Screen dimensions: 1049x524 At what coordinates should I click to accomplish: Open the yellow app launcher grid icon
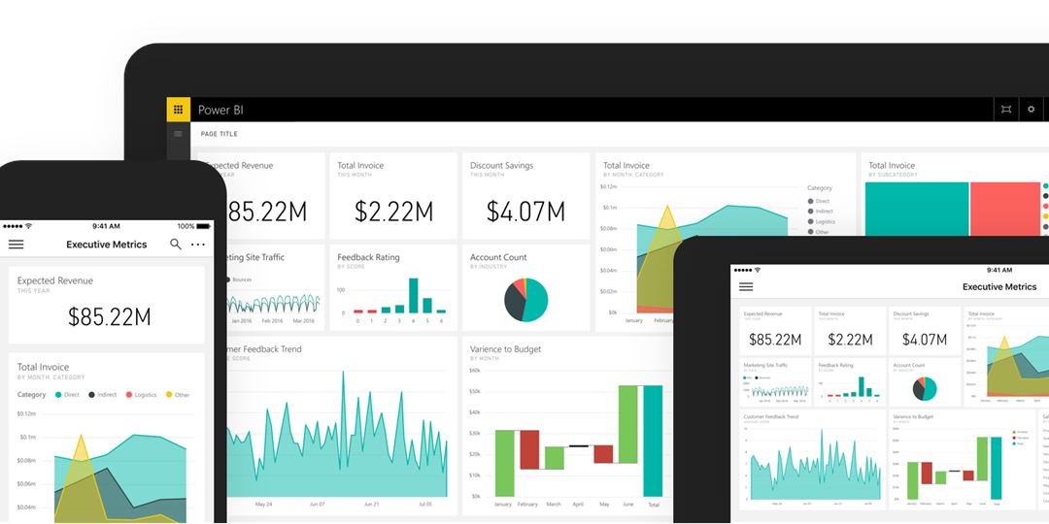point(178,110)
